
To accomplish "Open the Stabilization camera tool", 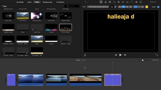I will (118, 2).
